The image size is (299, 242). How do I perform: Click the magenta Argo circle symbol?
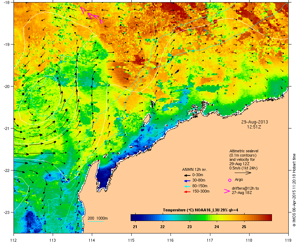click(x=230, y=180)
